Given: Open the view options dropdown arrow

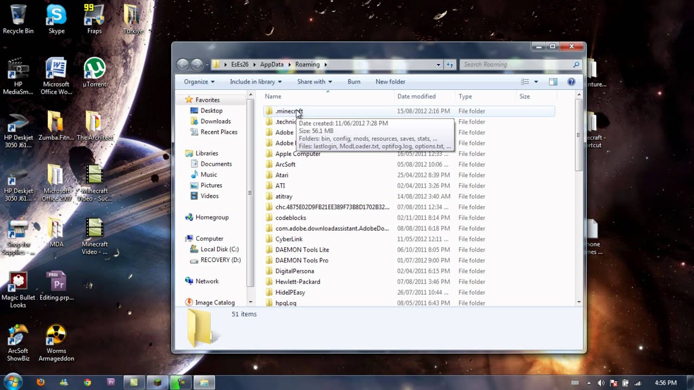Looking at the screenshot, I should [536, 82].
